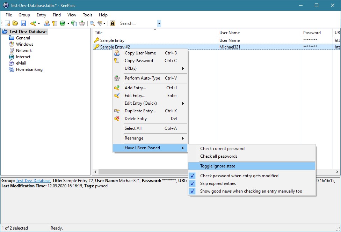
Task: Click Check all passwords
Action: coord(252,156)
